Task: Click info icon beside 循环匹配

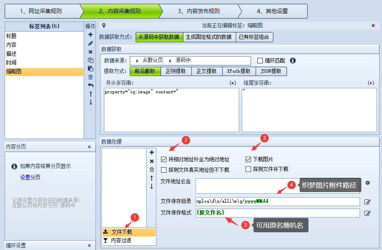Action: [x=293, y=60]
